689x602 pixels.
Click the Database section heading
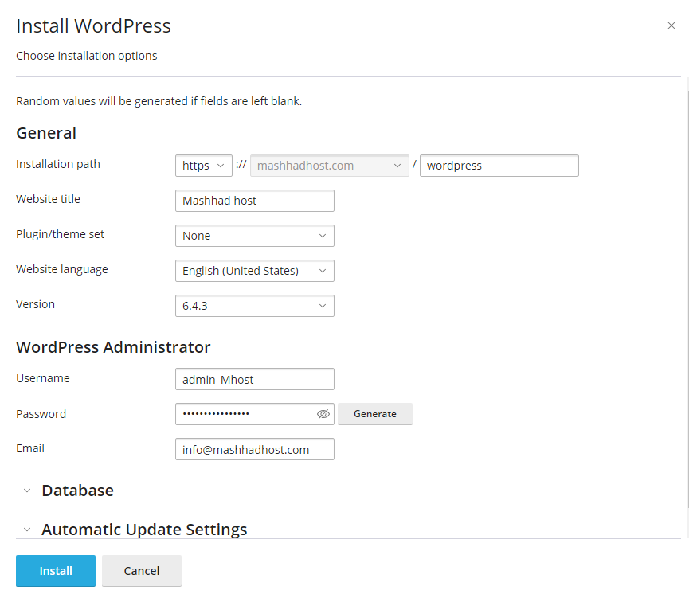(77, 491)
